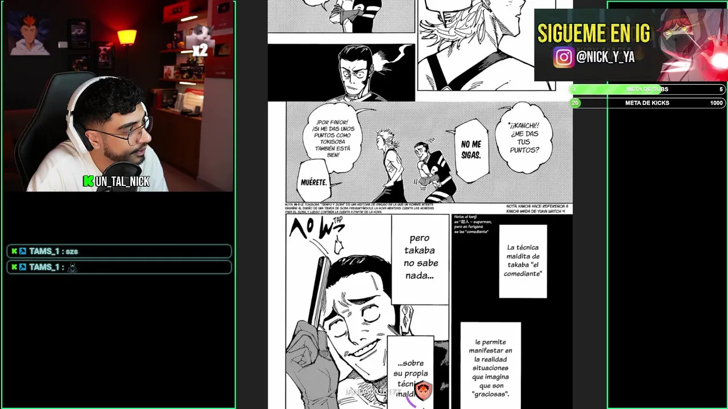Click the 'NO ME SIGAS.' speech bubble
Screen dimensions: 728x409
(471, 150)
